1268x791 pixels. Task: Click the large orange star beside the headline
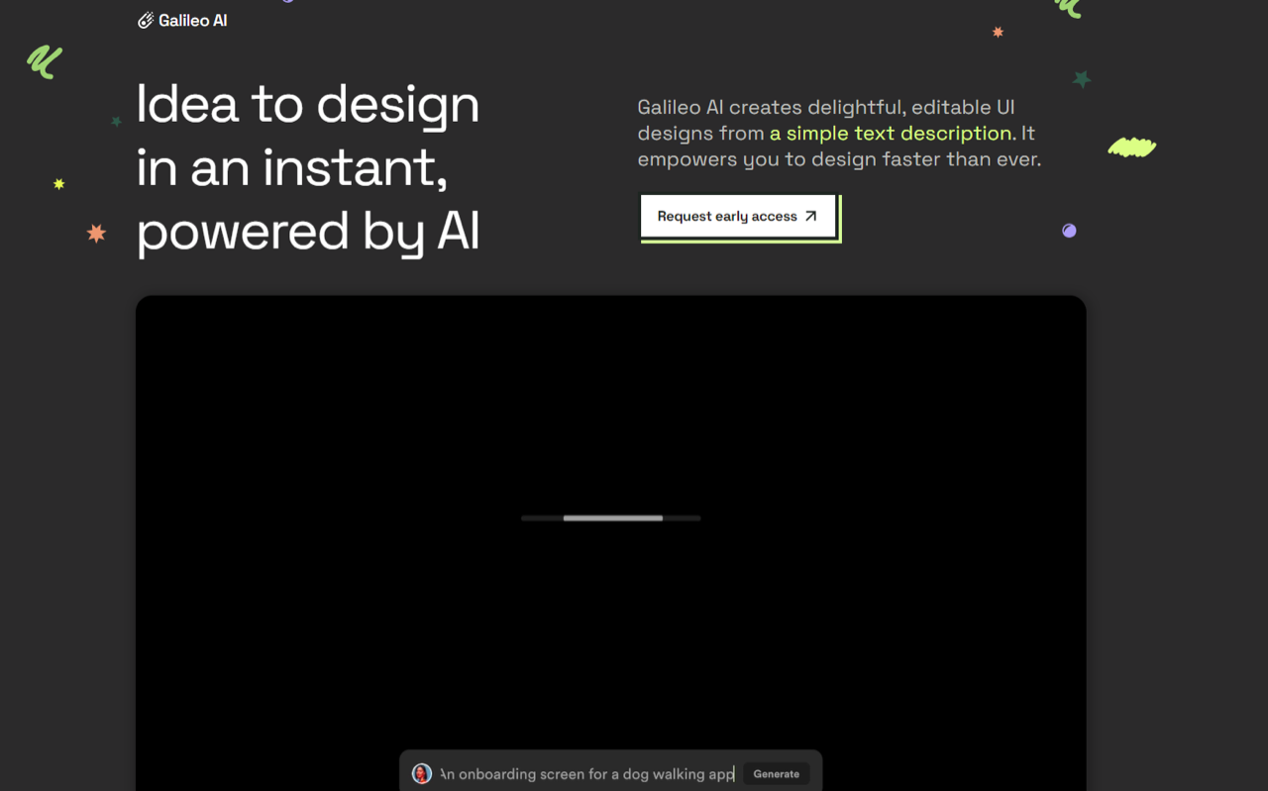[x=96, y=234]
